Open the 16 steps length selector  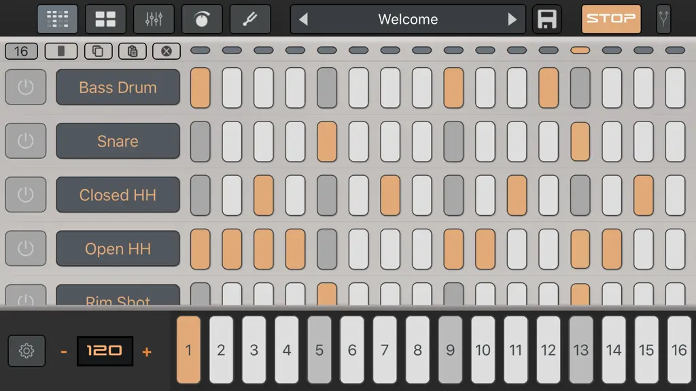click(x=21, y=51)
